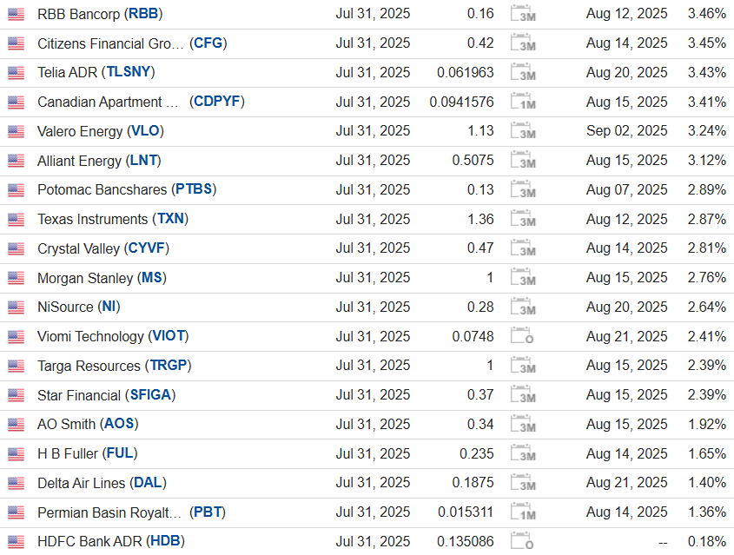Click the 3M calendar icon for Delta Air Lines
The image size is (734, 555).
pos(522,483)
